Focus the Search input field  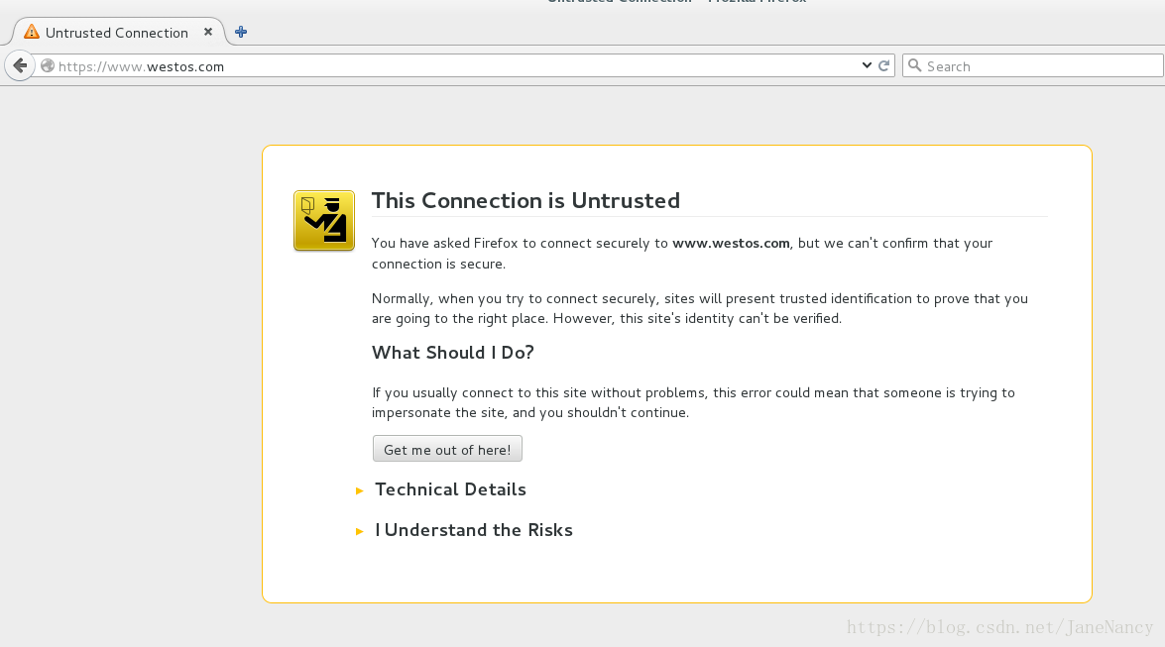[x=1033, y=65]
